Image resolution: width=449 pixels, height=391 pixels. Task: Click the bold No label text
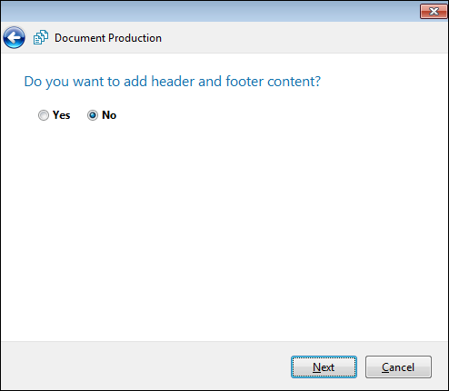[x=109, y=115]
